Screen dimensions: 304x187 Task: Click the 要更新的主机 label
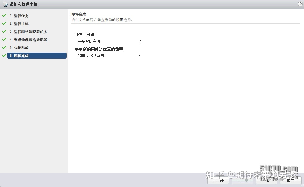click(90, 41)
